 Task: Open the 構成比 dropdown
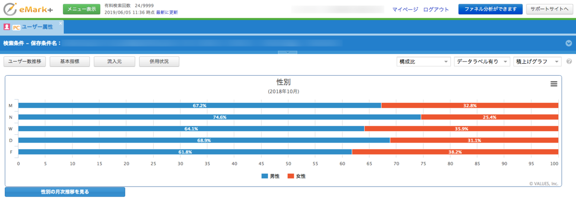[423, 62]
